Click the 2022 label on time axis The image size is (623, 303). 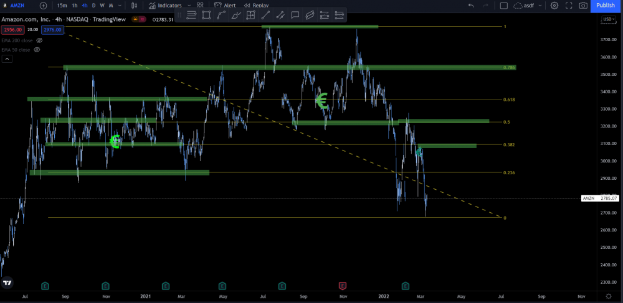click(x=383, y=296)
